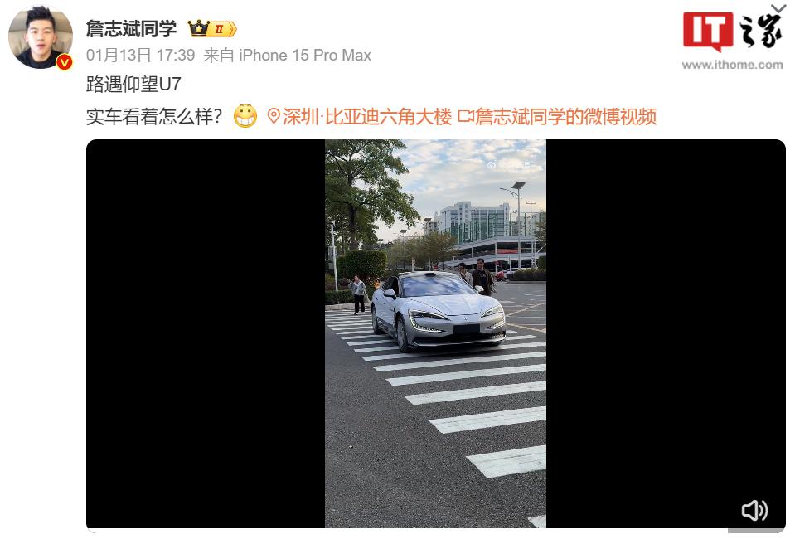
Task: Toggle the video sound speaker icon
Action: click(754, 510)
